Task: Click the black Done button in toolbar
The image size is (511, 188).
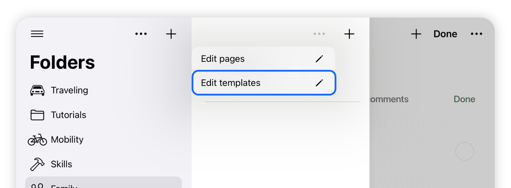Action: [x=445, y=34]
